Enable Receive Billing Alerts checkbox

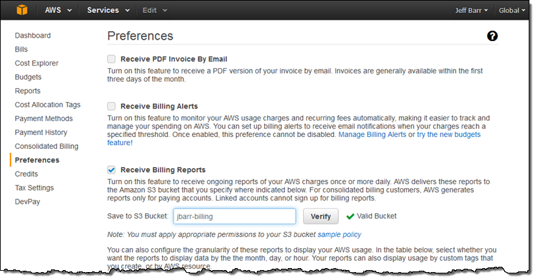[x=111, y=106]
